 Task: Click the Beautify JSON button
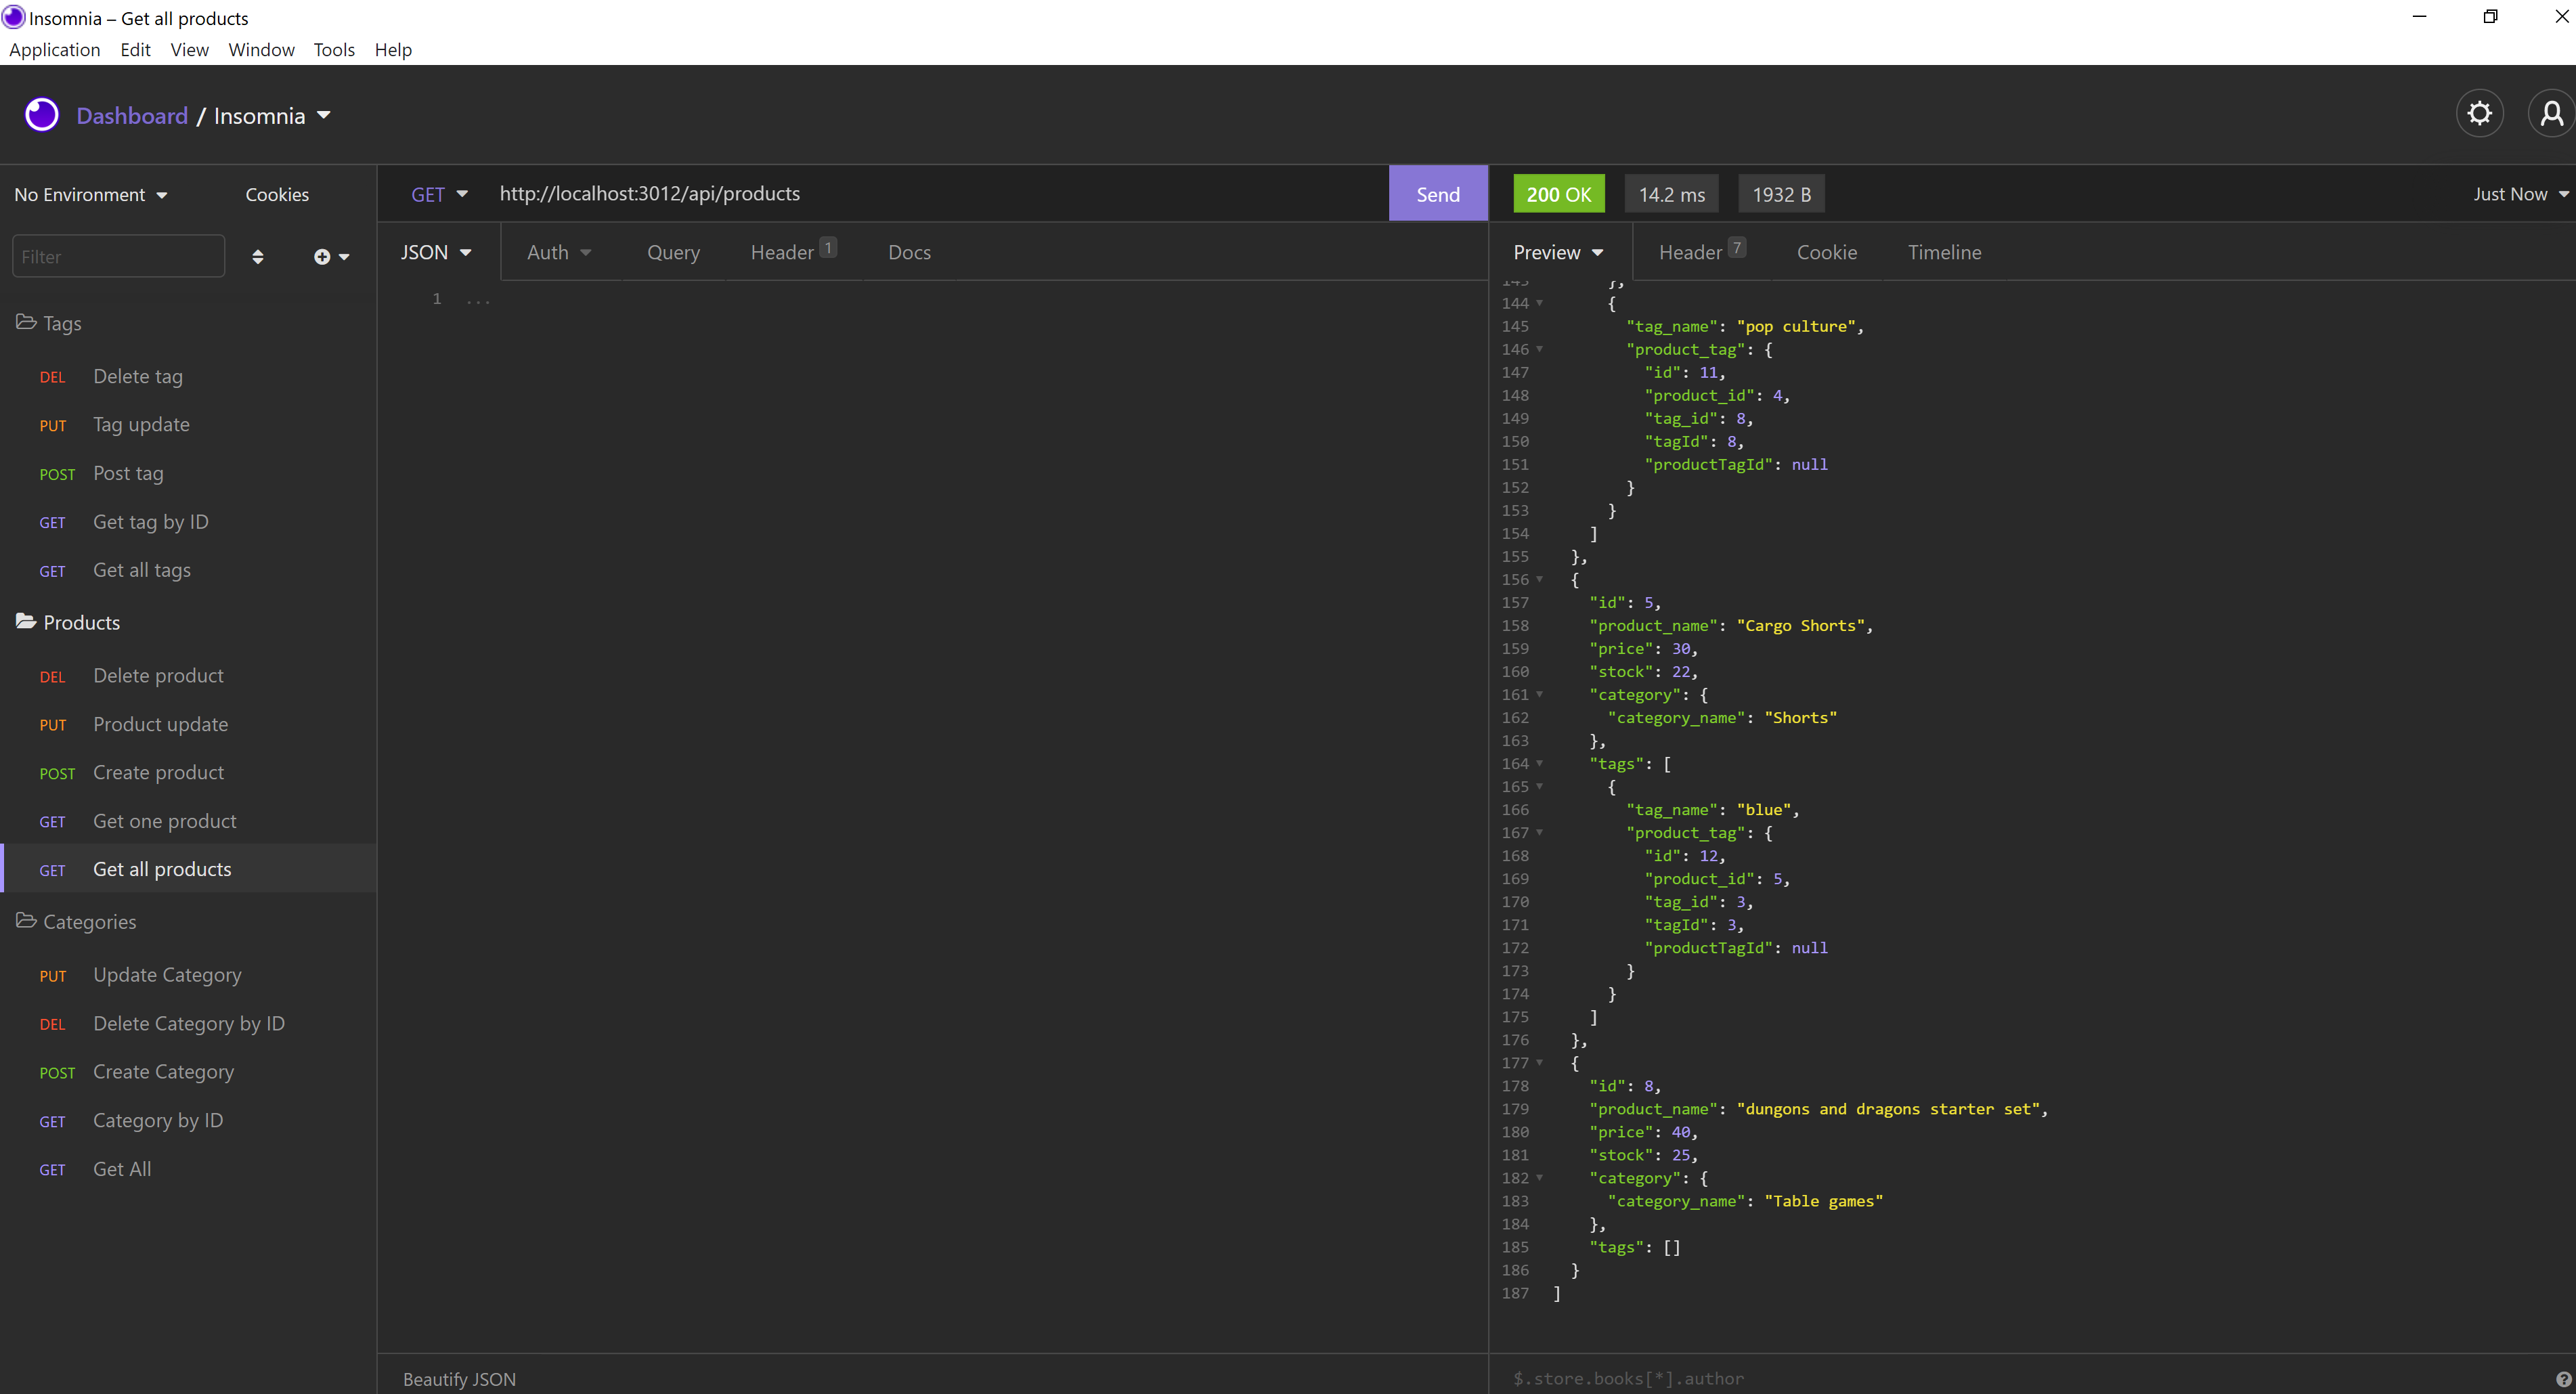458,1377
